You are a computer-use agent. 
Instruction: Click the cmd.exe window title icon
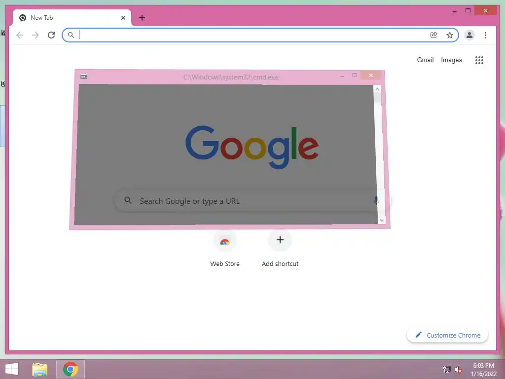click(x=84, y=76)
